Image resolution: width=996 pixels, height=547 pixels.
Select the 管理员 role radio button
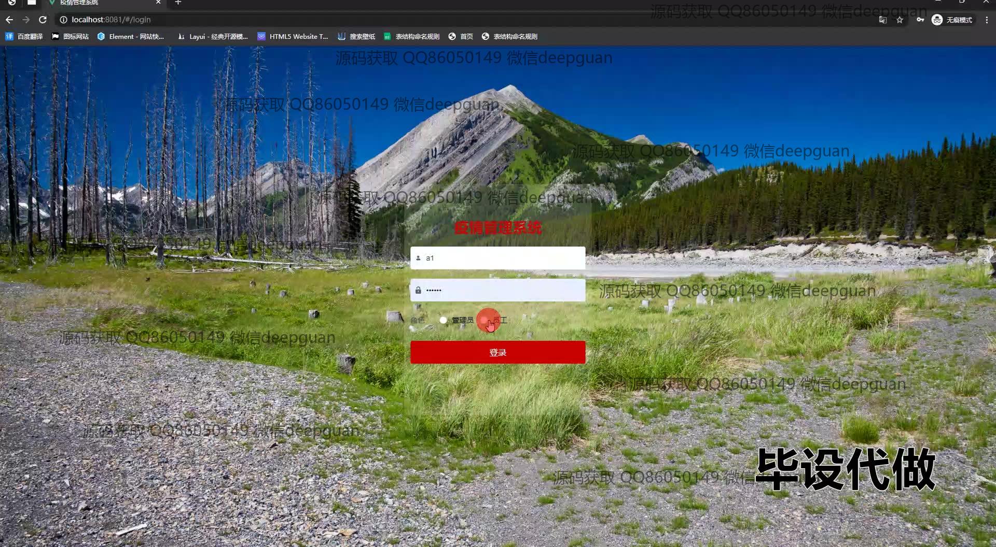coord(443,320)
